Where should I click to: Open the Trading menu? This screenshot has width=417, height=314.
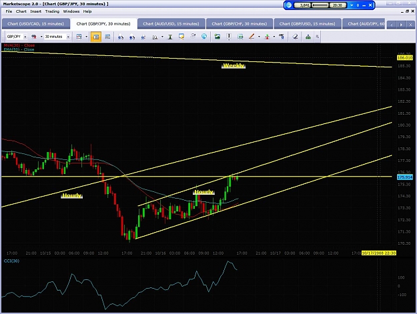pos(52,11)
